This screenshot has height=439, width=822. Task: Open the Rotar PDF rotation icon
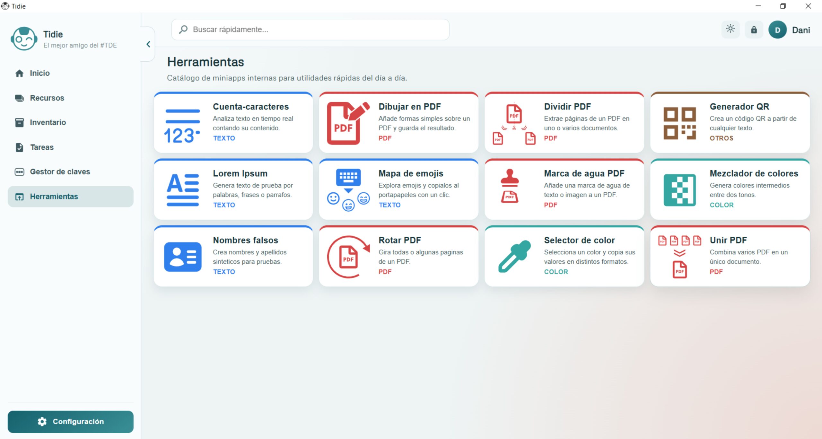point(348,257)
